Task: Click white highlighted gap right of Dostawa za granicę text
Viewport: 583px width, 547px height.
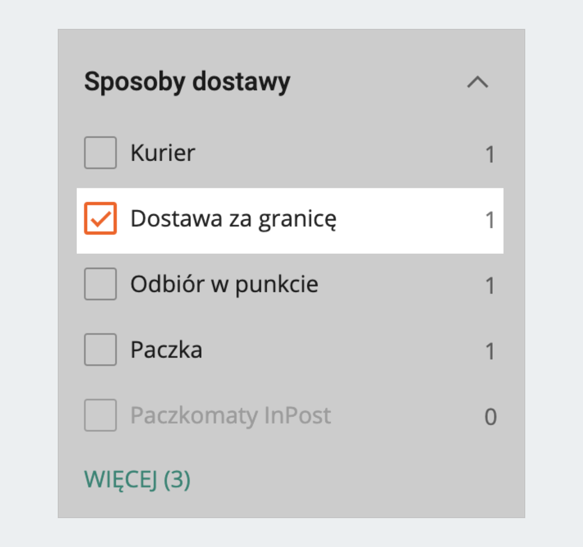Action: [x=408, y=220]
